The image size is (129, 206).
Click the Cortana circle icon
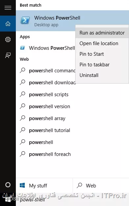coord(8,185)
